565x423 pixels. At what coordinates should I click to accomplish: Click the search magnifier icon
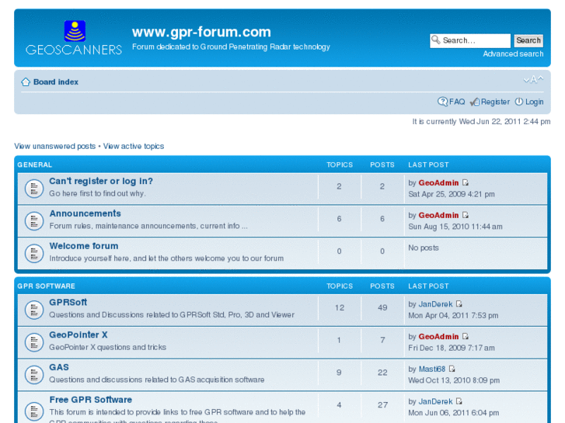[436, 40]
